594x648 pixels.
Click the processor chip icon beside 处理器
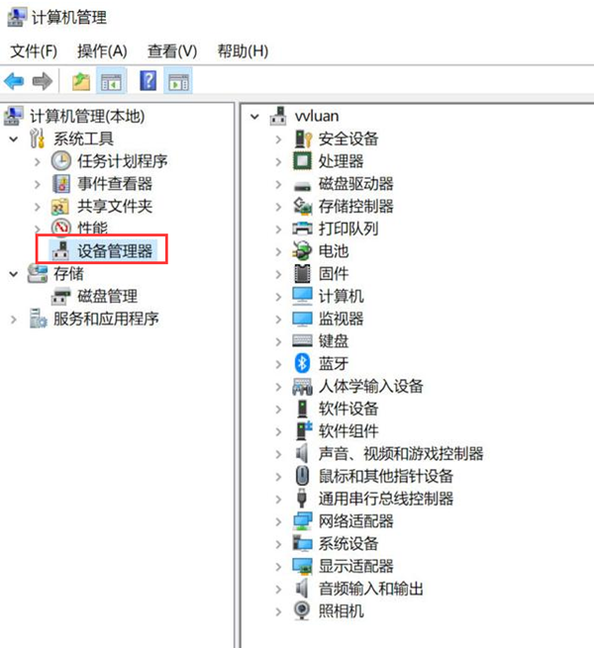click(x=302, y=160)
